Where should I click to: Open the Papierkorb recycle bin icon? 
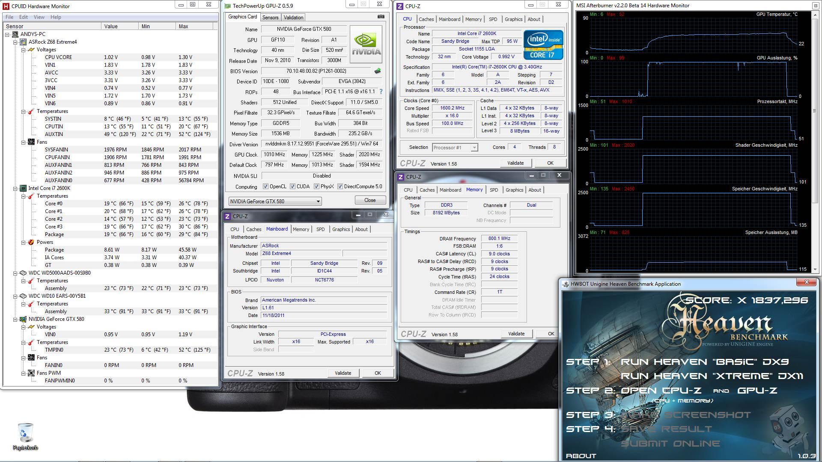pyautogui.click(x=25, y=433)
